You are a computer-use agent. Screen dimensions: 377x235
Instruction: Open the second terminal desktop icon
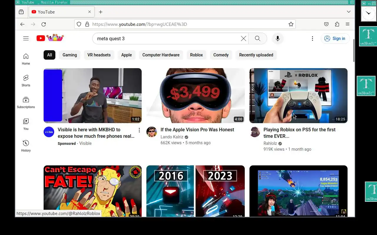[366, 86]
